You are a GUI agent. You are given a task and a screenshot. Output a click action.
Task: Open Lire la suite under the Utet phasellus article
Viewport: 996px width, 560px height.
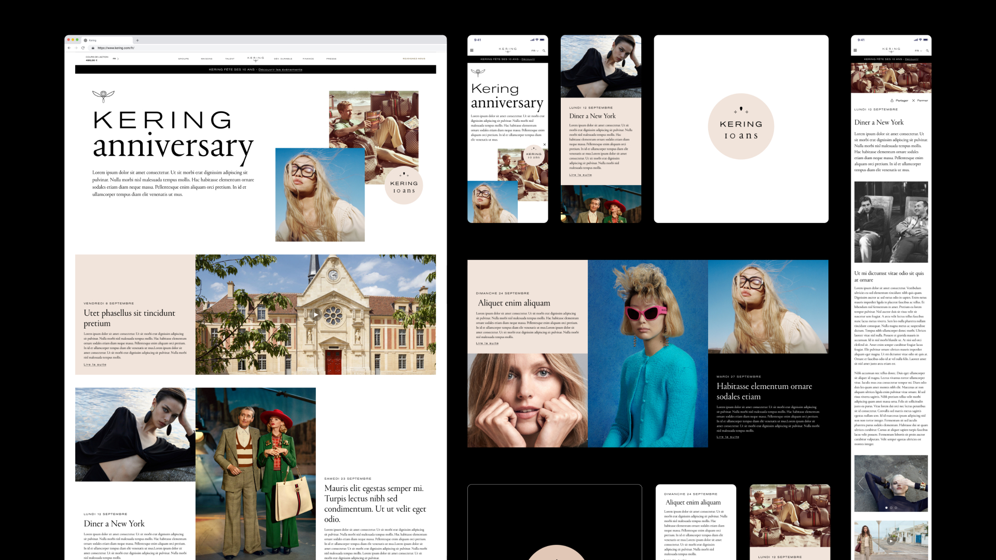pyautogui.click(x=95, y=365)
